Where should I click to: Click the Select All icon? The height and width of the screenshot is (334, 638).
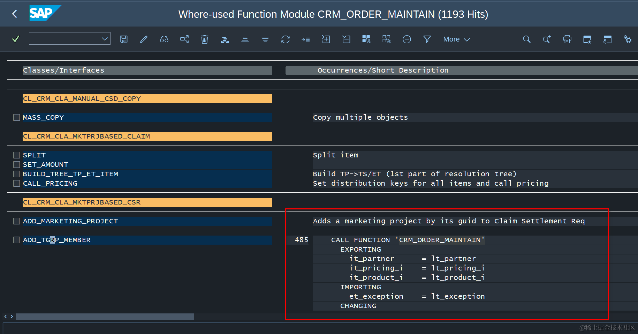pos(366,39)
